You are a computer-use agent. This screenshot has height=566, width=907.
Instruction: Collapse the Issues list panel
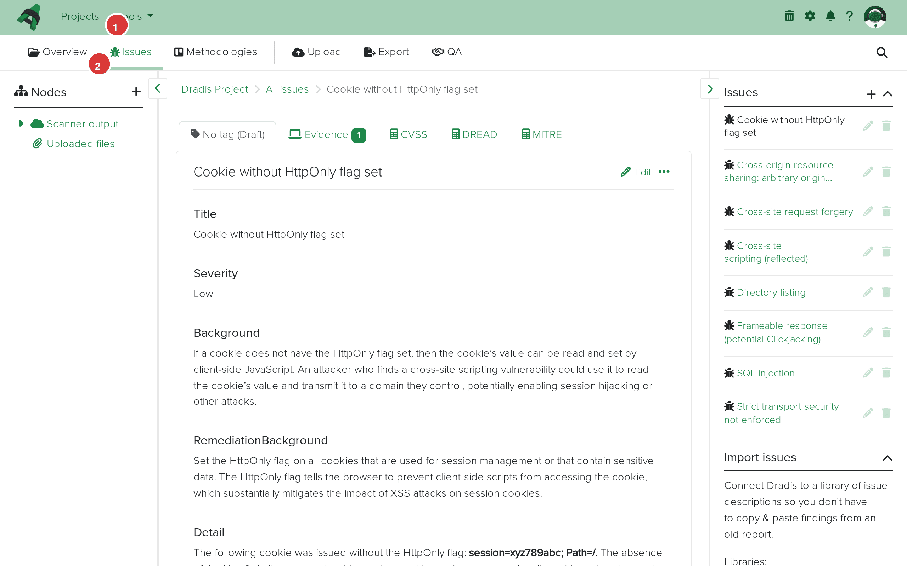click(887, 94)
